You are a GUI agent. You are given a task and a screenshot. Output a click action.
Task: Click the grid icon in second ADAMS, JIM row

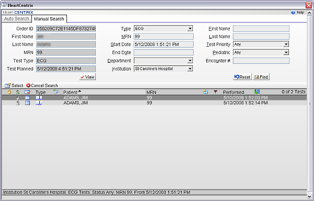click(x=27, y=103)
